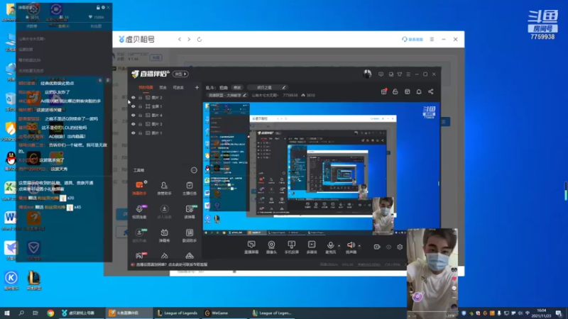Expand speaker options arrow
The width and height of the screenshot is (568, 319).
click(359, 246)
